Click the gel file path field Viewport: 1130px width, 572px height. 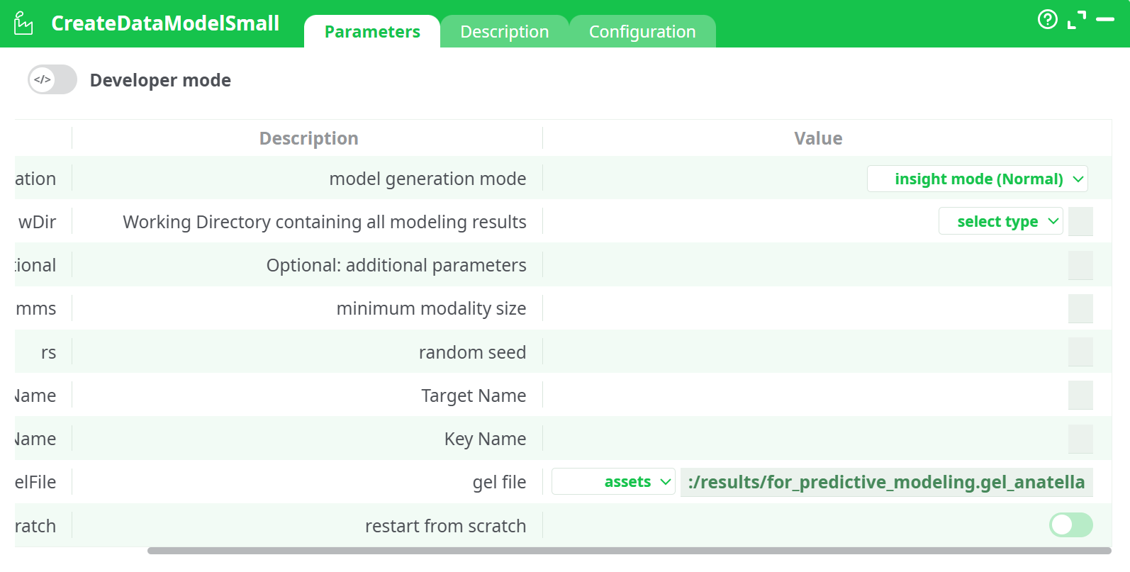click(x=885, y=482)
